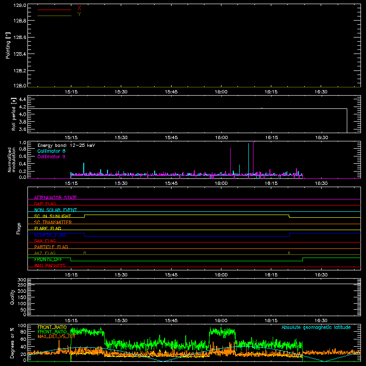This screenshot has height=366, width=366.
Task: Select the Quality axis title
Action: pyautogui.click(x=12, y=297)
